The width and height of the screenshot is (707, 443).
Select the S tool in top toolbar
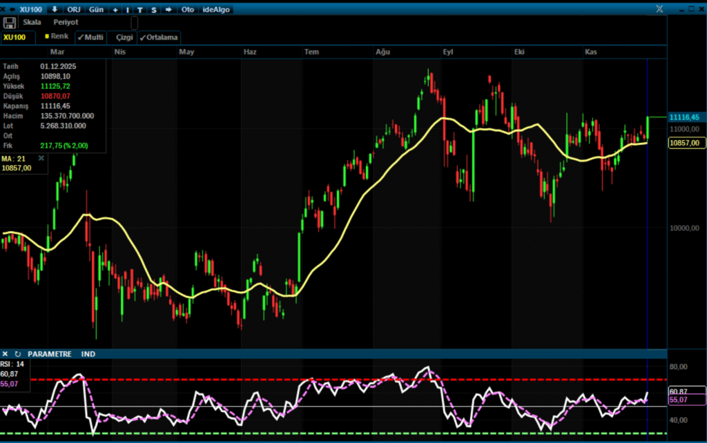[x=153, y=10]
